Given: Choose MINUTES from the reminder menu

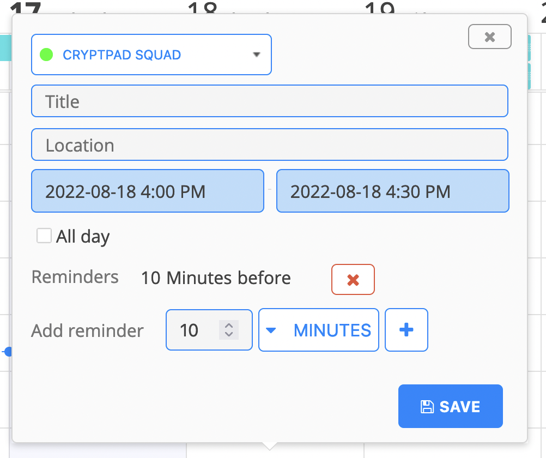Looking at the screenshot, I should click(x=332, y=330).
